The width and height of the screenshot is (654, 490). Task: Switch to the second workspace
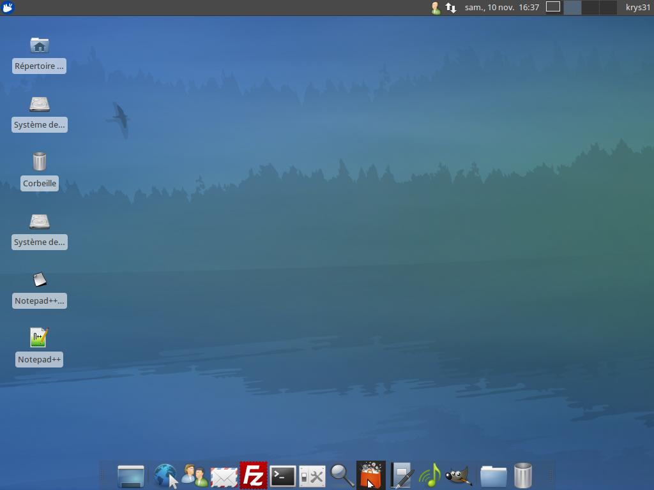point(572,8)
